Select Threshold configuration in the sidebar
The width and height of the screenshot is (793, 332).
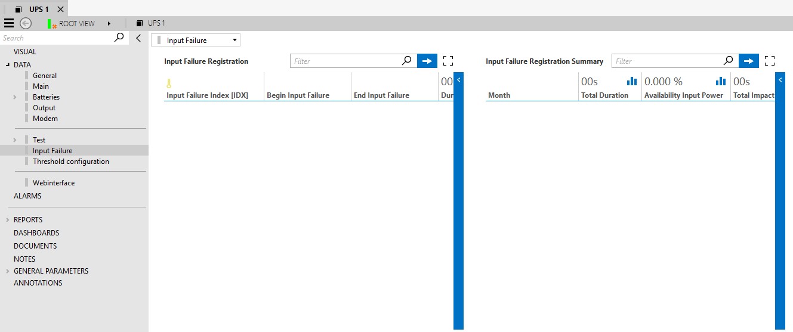(x=71, y=162)
